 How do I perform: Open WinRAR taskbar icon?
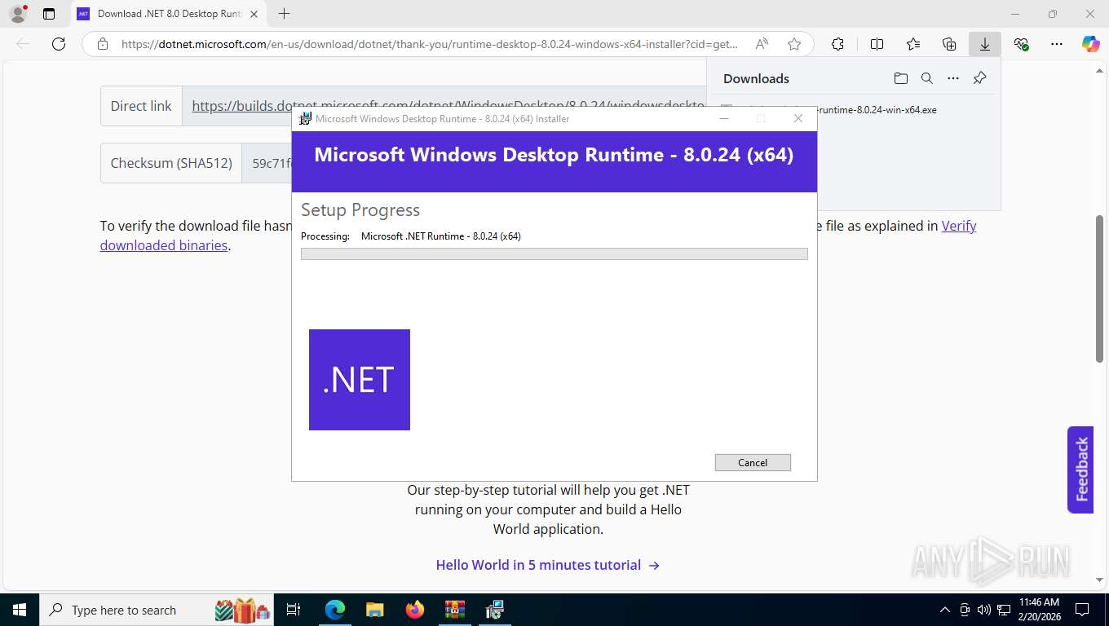click(454, 610)
